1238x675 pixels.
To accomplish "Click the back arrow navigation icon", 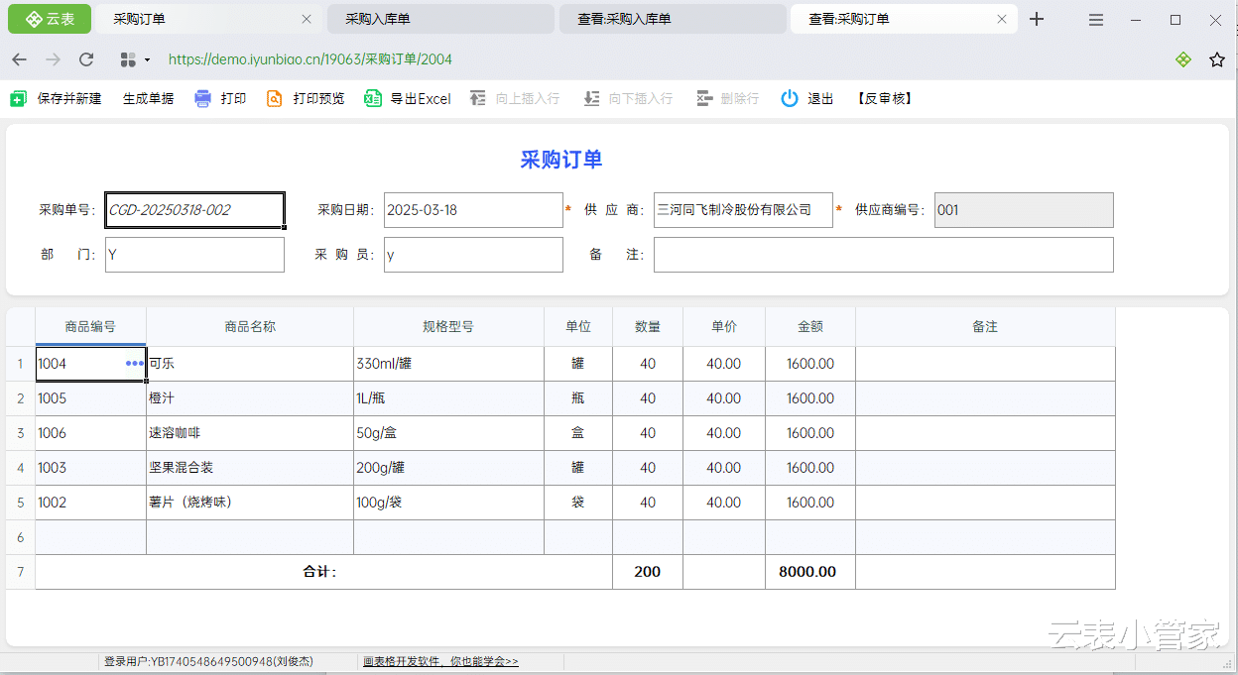I will tap(20, 59).
